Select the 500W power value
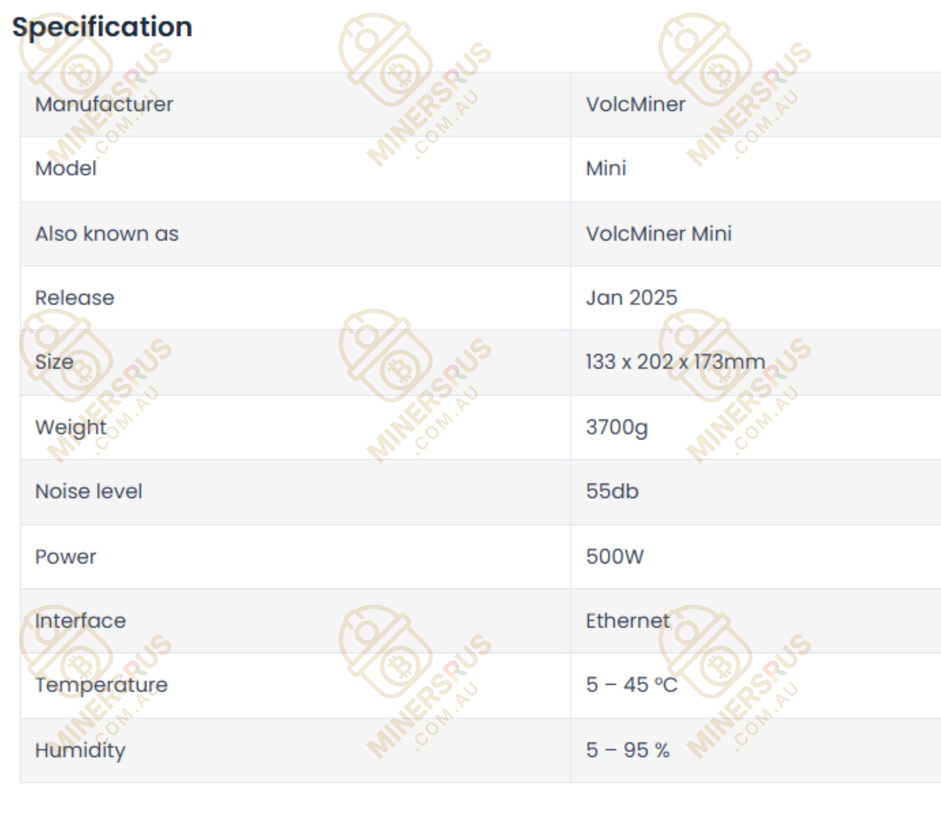Viewport: 941px width, 815px height. 615,557
